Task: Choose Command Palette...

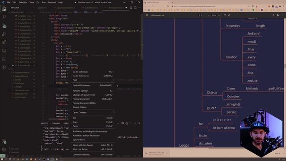Action: (x=93, y=155)
